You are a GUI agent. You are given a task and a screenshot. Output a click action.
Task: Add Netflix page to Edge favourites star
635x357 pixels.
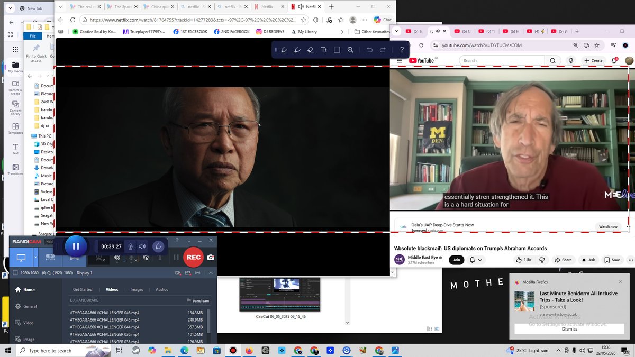click(x=303, y=20)
